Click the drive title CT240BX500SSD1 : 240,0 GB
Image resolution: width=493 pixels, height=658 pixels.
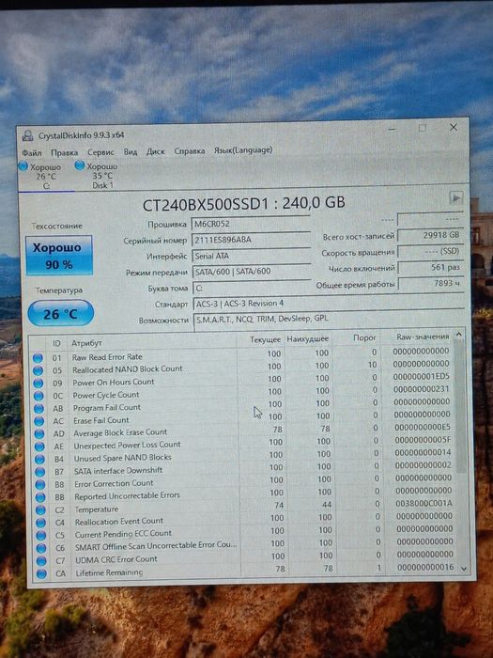pos(244,204)
